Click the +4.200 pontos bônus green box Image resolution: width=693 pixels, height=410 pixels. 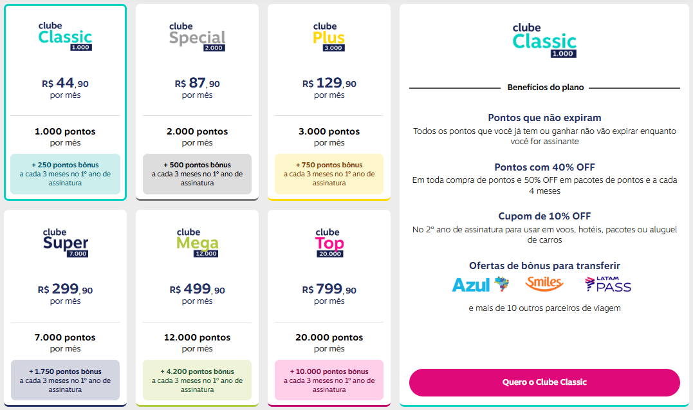coord(197,380)
